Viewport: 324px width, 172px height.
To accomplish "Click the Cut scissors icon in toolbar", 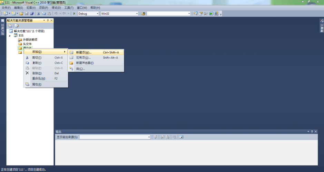I will point(38,14).
